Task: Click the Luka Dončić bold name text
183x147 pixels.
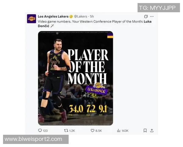Action: pos(95,24)
